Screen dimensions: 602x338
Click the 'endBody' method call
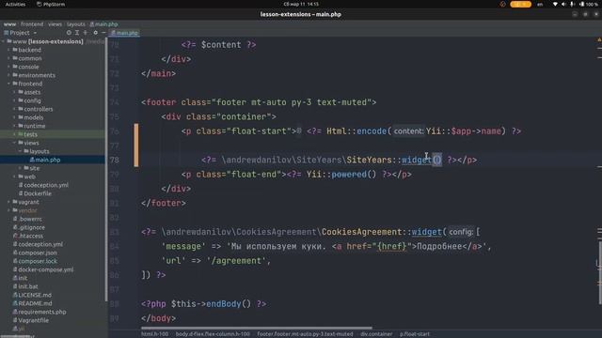[x=224, y=304]
